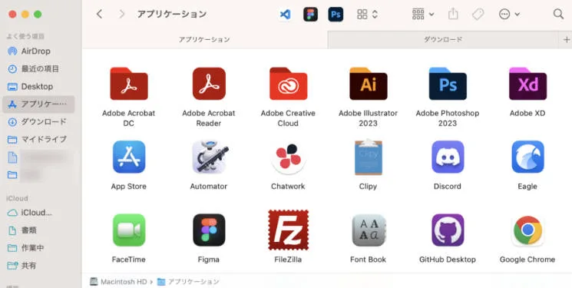This screenshot has width=572, height=288.
Task: Click the 'GitHub Desktop' file name label
Action: click(448, 260)
